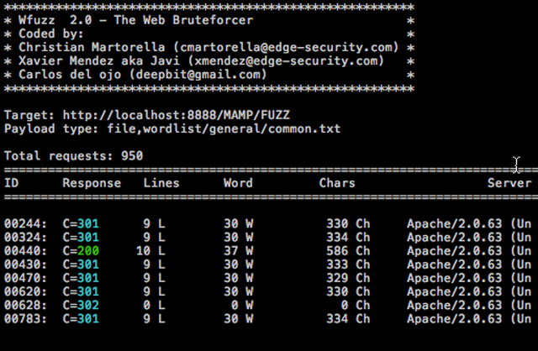
Task: Click the Server column header
Action: click(509, 183)
